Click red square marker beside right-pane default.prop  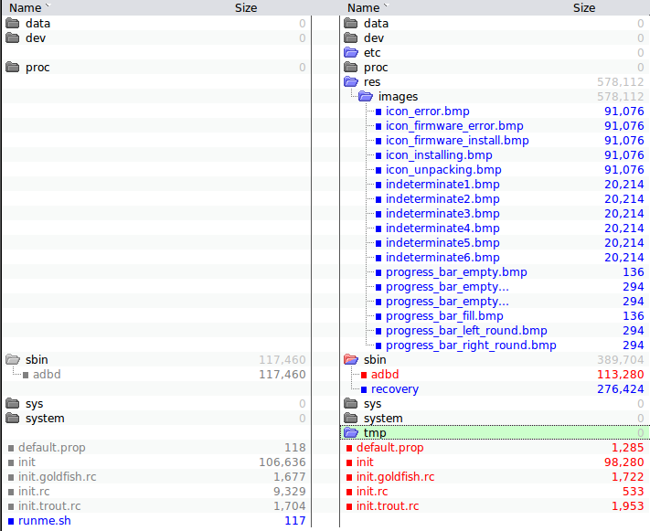tap(349, 448)
